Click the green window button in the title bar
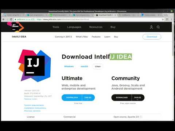 point(171,11)
